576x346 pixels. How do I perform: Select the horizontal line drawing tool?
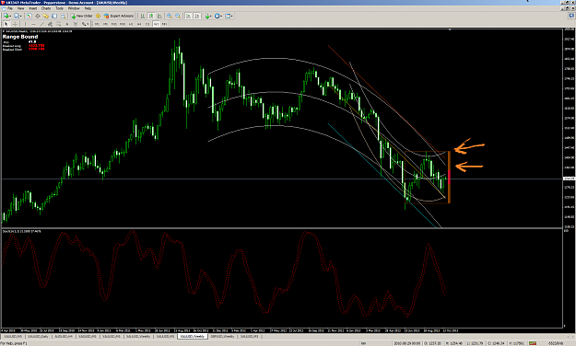click(33, 24)
